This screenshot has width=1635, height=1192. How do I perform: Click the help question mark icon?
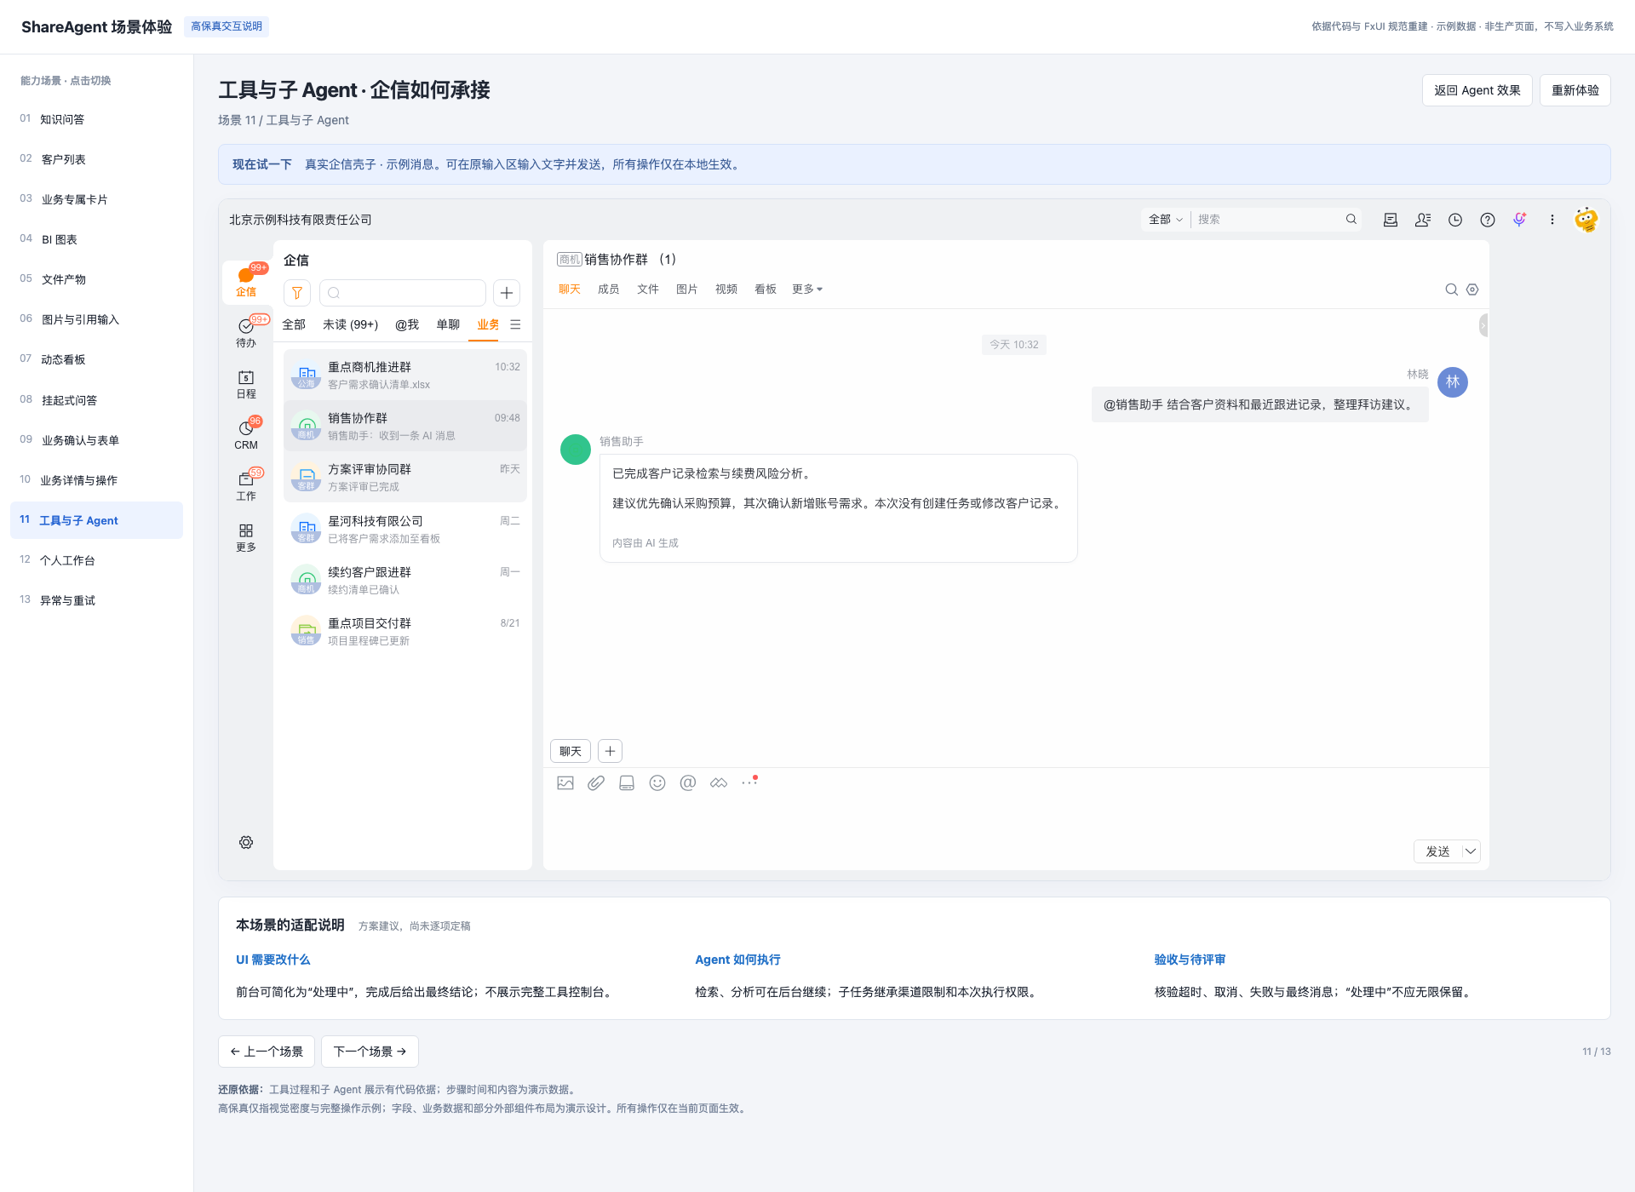tap(1488, 220)
